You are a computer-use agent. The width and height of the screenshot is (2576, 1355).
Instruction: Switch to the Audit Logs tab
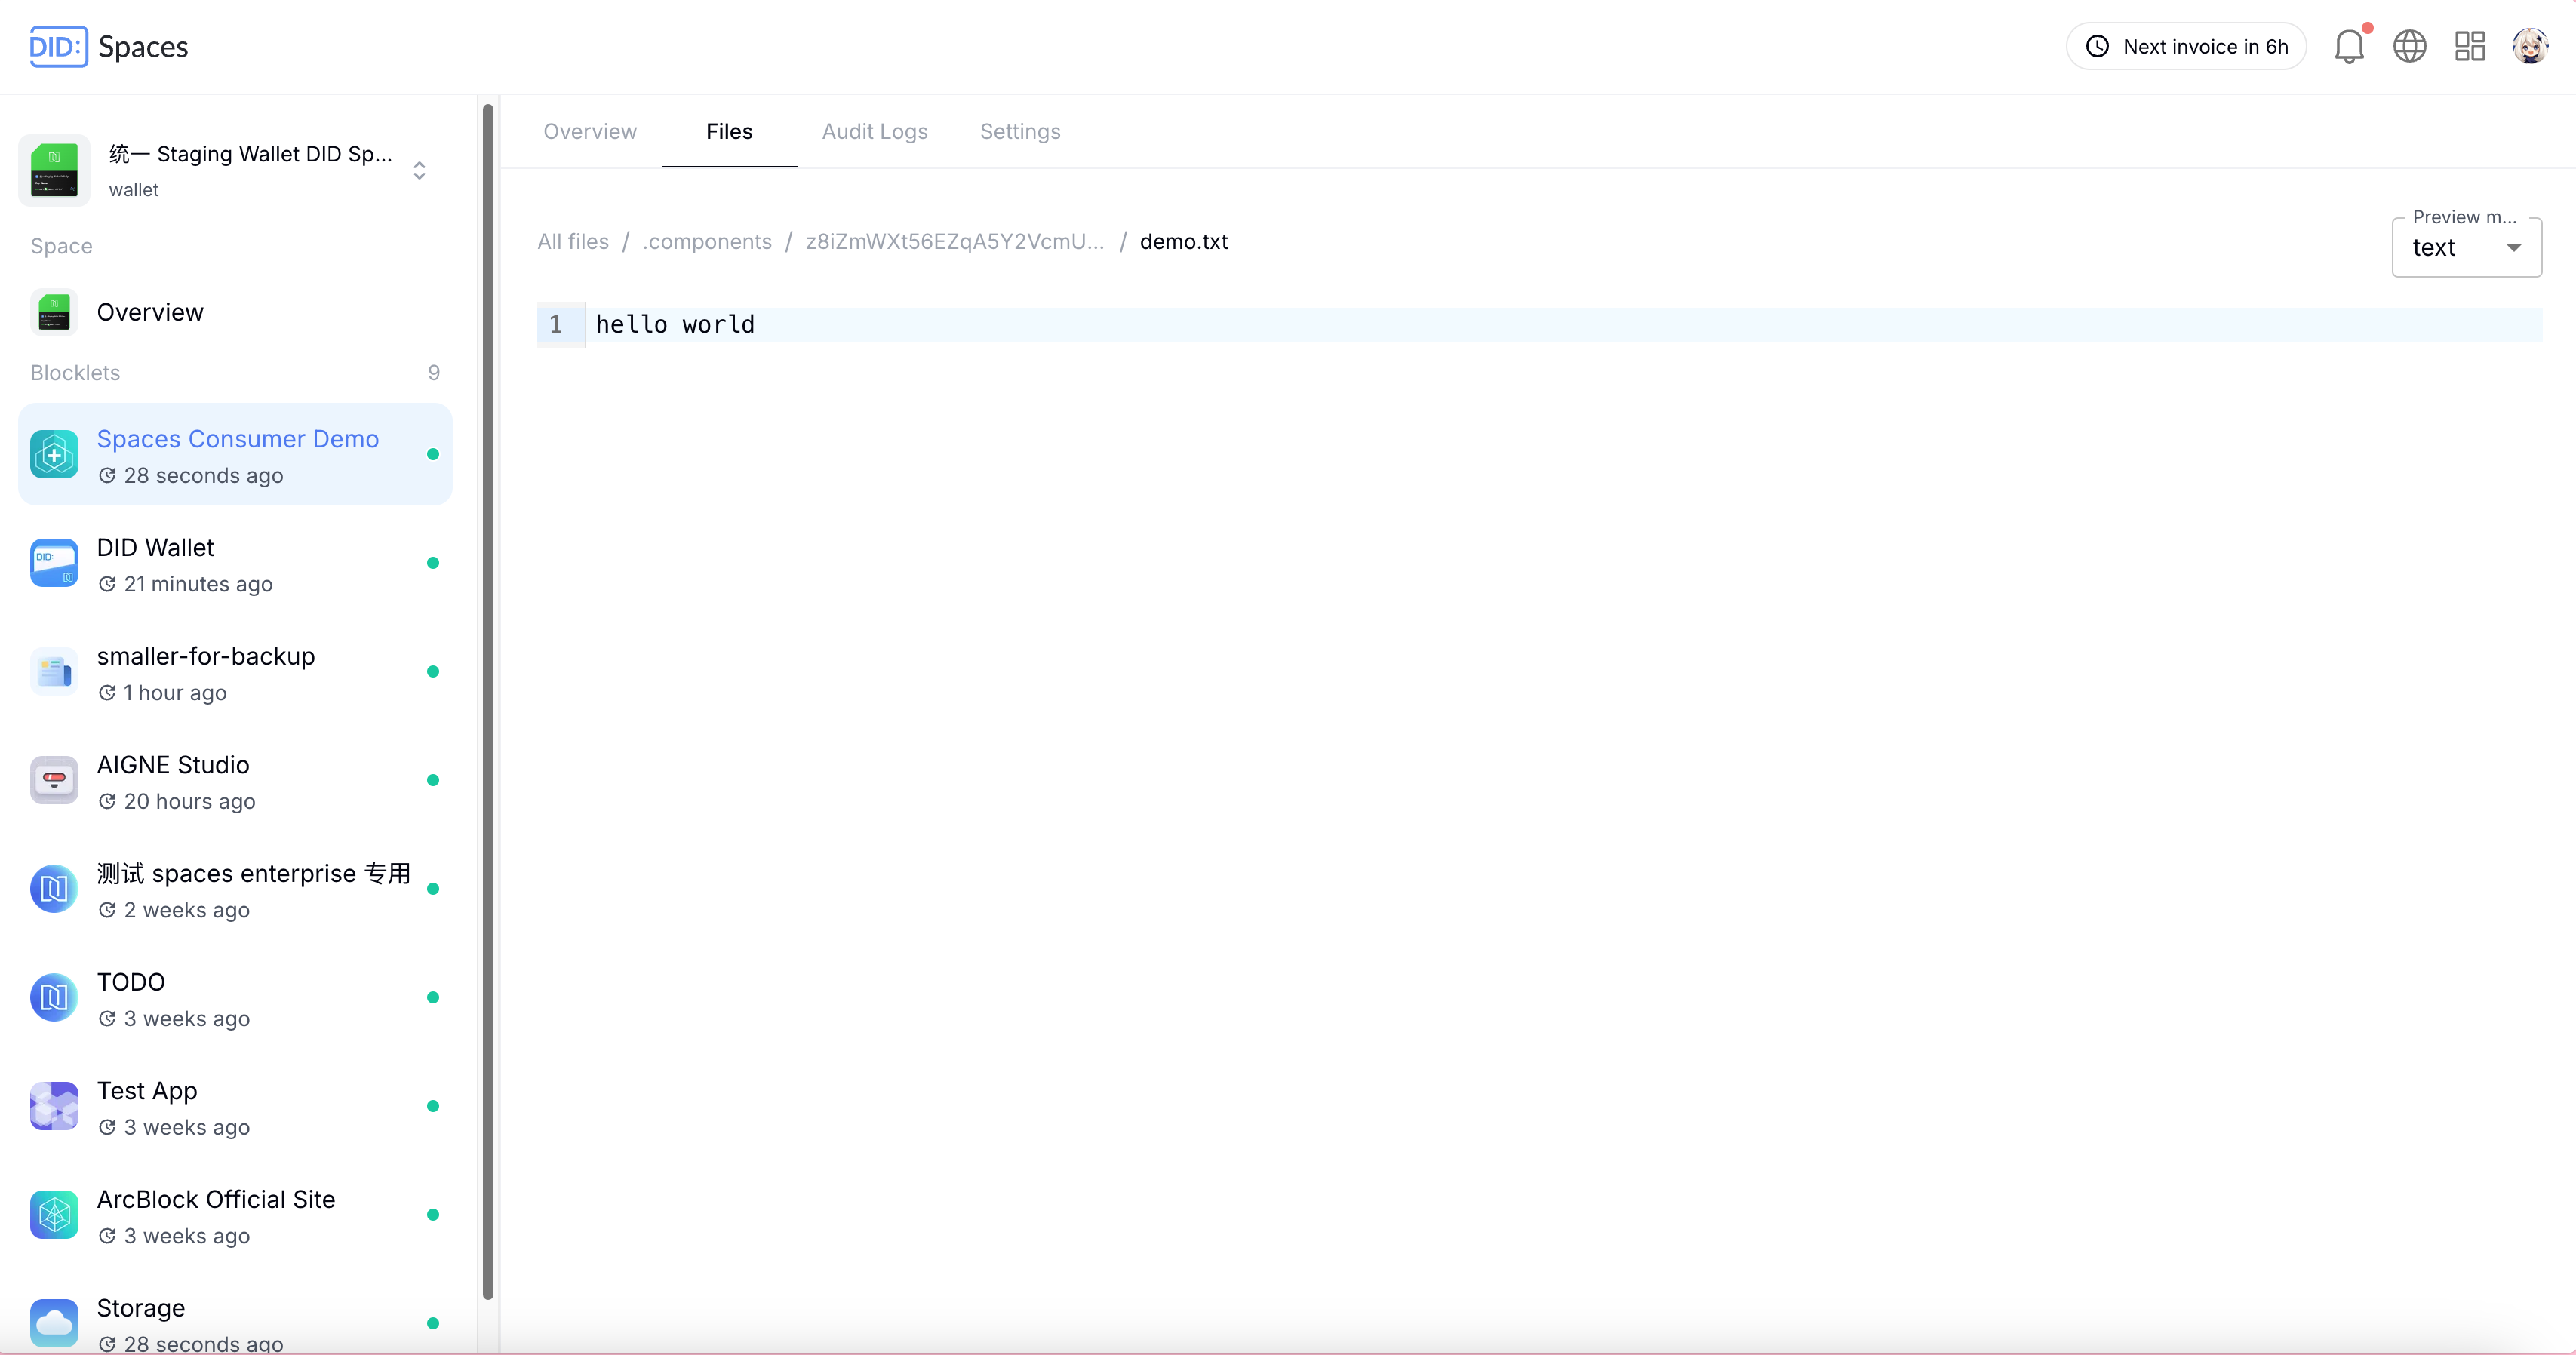click(874, 132)
